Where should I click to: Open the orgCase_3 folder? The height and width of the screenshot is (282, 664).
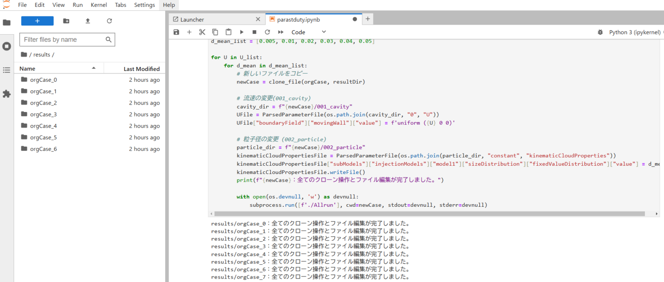pyautogui.click(x=43, y=115)
